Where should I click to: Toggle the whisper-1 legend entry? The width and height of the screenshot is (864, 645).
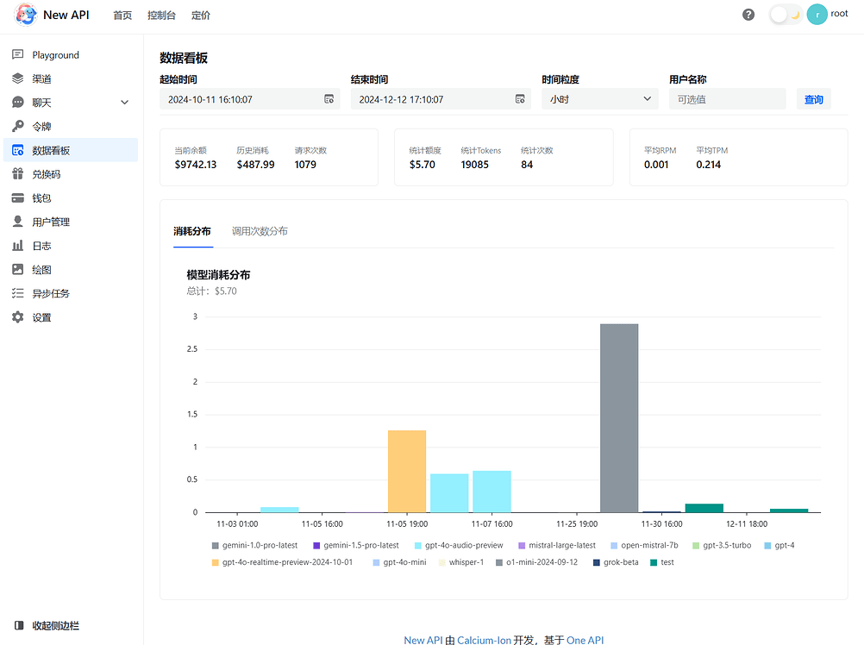(461, 562)
